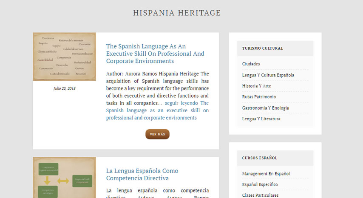Open the La Lengua Española Como Competencia Directiva title

(x=142, y=174)
